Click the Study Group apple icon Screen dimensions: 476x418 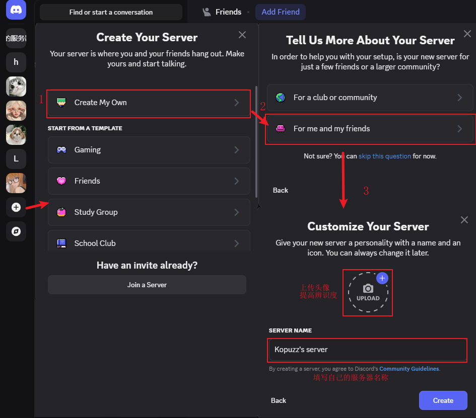pyautogui.click(x=61, y=212)
